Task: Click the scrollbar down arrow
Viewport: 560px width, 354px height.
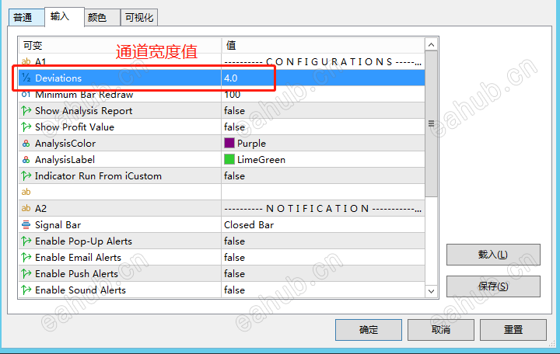Action: point(431,291)
